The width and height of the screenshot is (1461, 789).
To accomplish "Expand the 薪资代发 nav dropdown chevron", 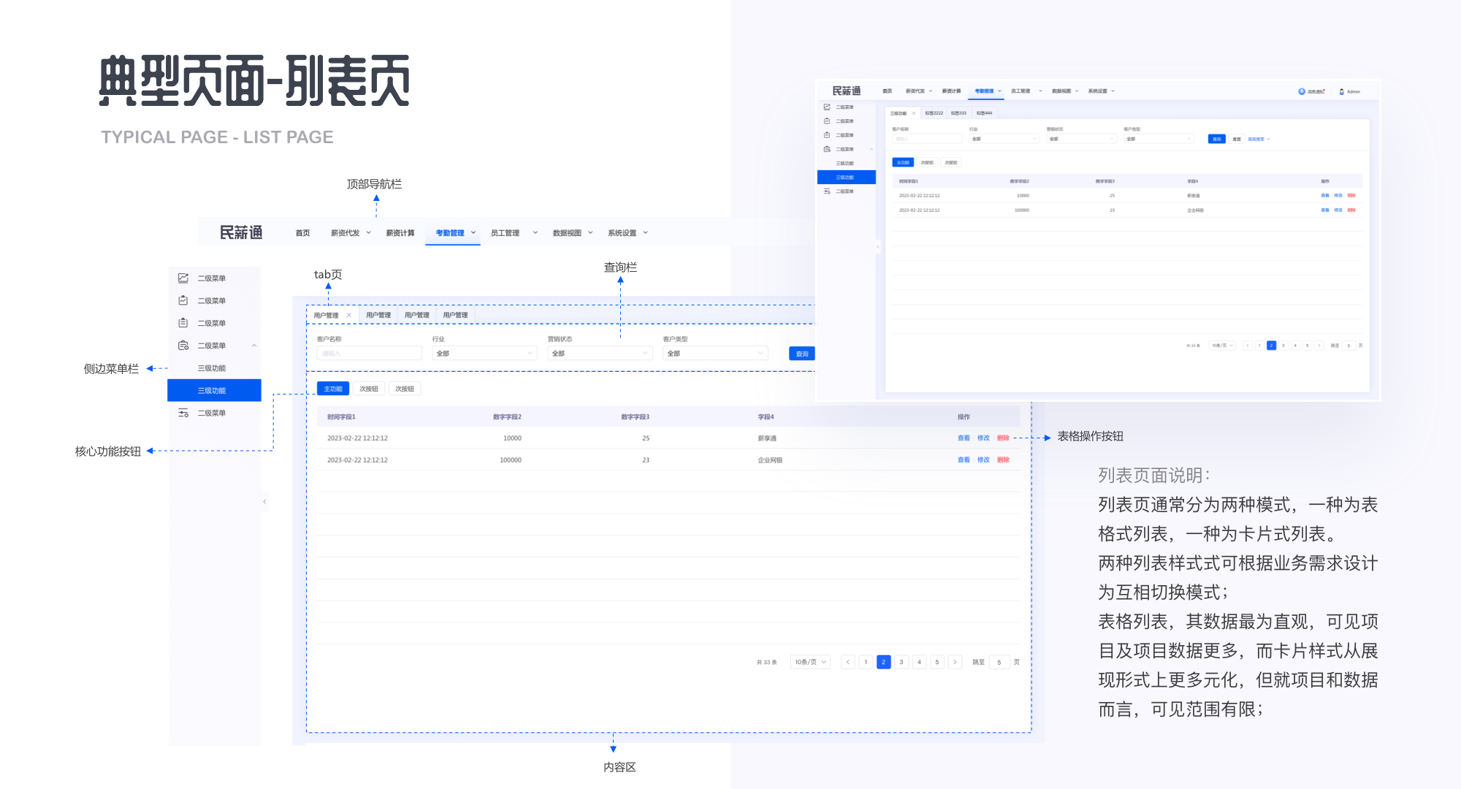I will (x=368, y=232).
